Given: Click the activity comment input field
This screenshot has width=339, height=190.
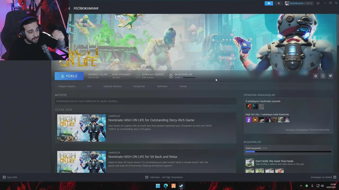Looking at the screenshot, I should [x=145, y=101].
